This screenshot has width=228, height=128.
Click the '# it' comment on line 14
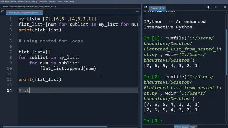click(x=24, y=91)
